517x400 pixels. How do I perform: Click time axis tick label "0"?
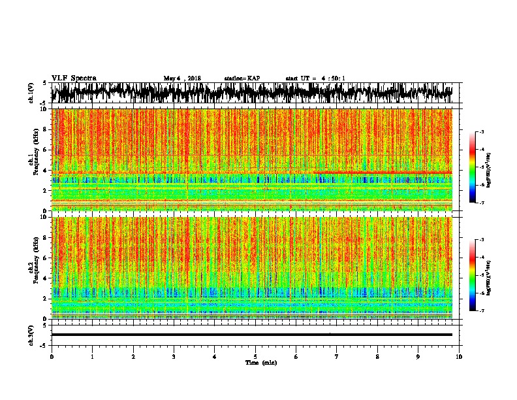[x=52, y=357]
